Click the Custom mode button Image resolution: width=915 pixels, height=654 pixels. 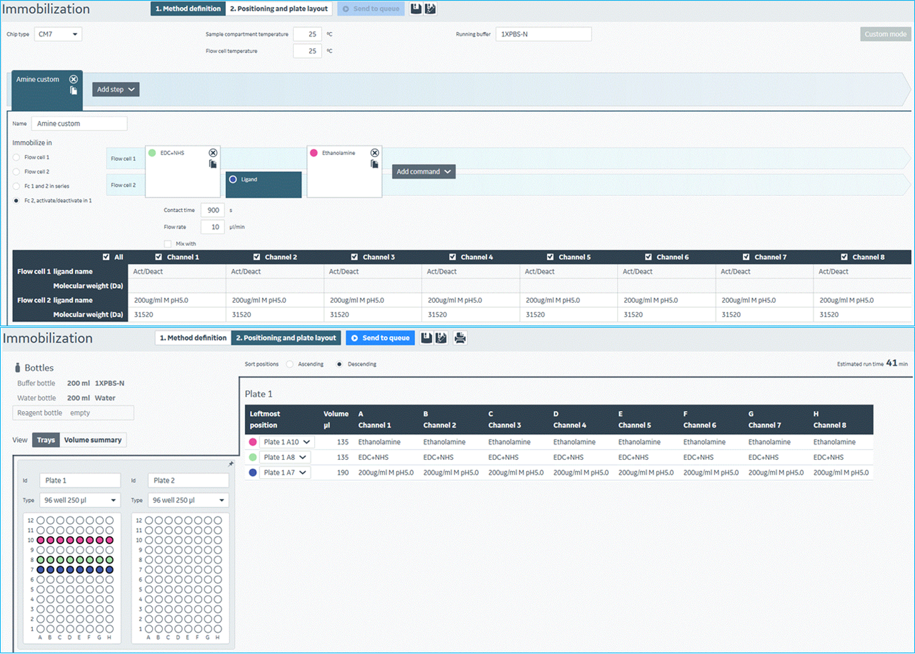pos(885,34)
